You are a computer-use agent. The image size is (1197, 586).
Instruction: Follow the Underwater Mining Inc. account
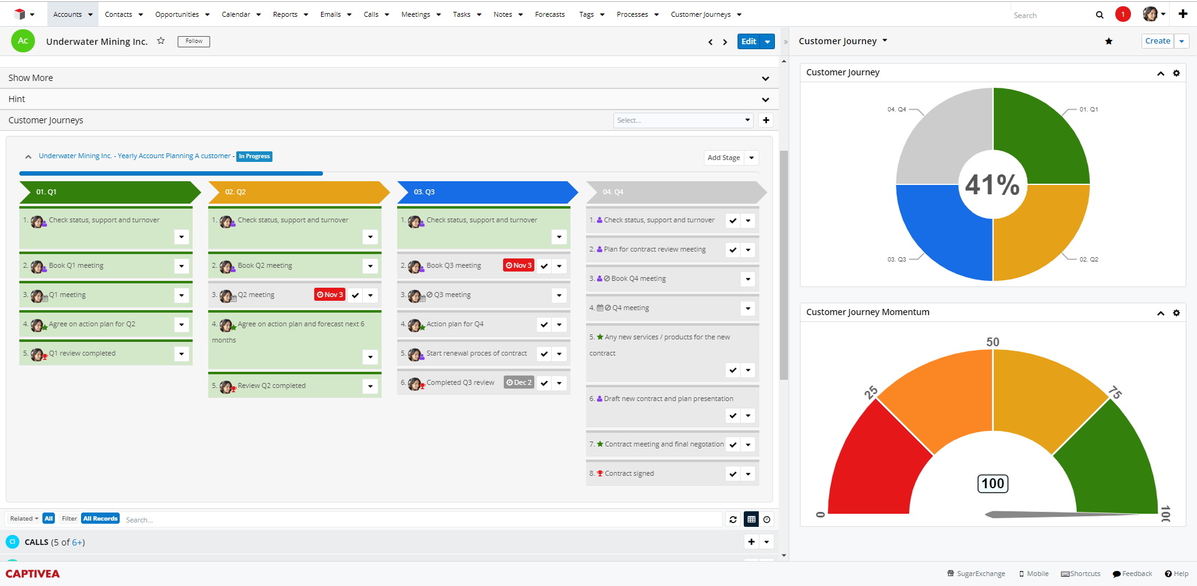tap(193, 41)
